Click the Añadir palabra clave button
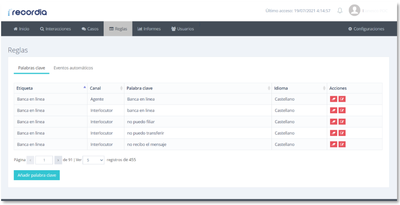This screenshot has width=400, height=205. tap(37, 175)
